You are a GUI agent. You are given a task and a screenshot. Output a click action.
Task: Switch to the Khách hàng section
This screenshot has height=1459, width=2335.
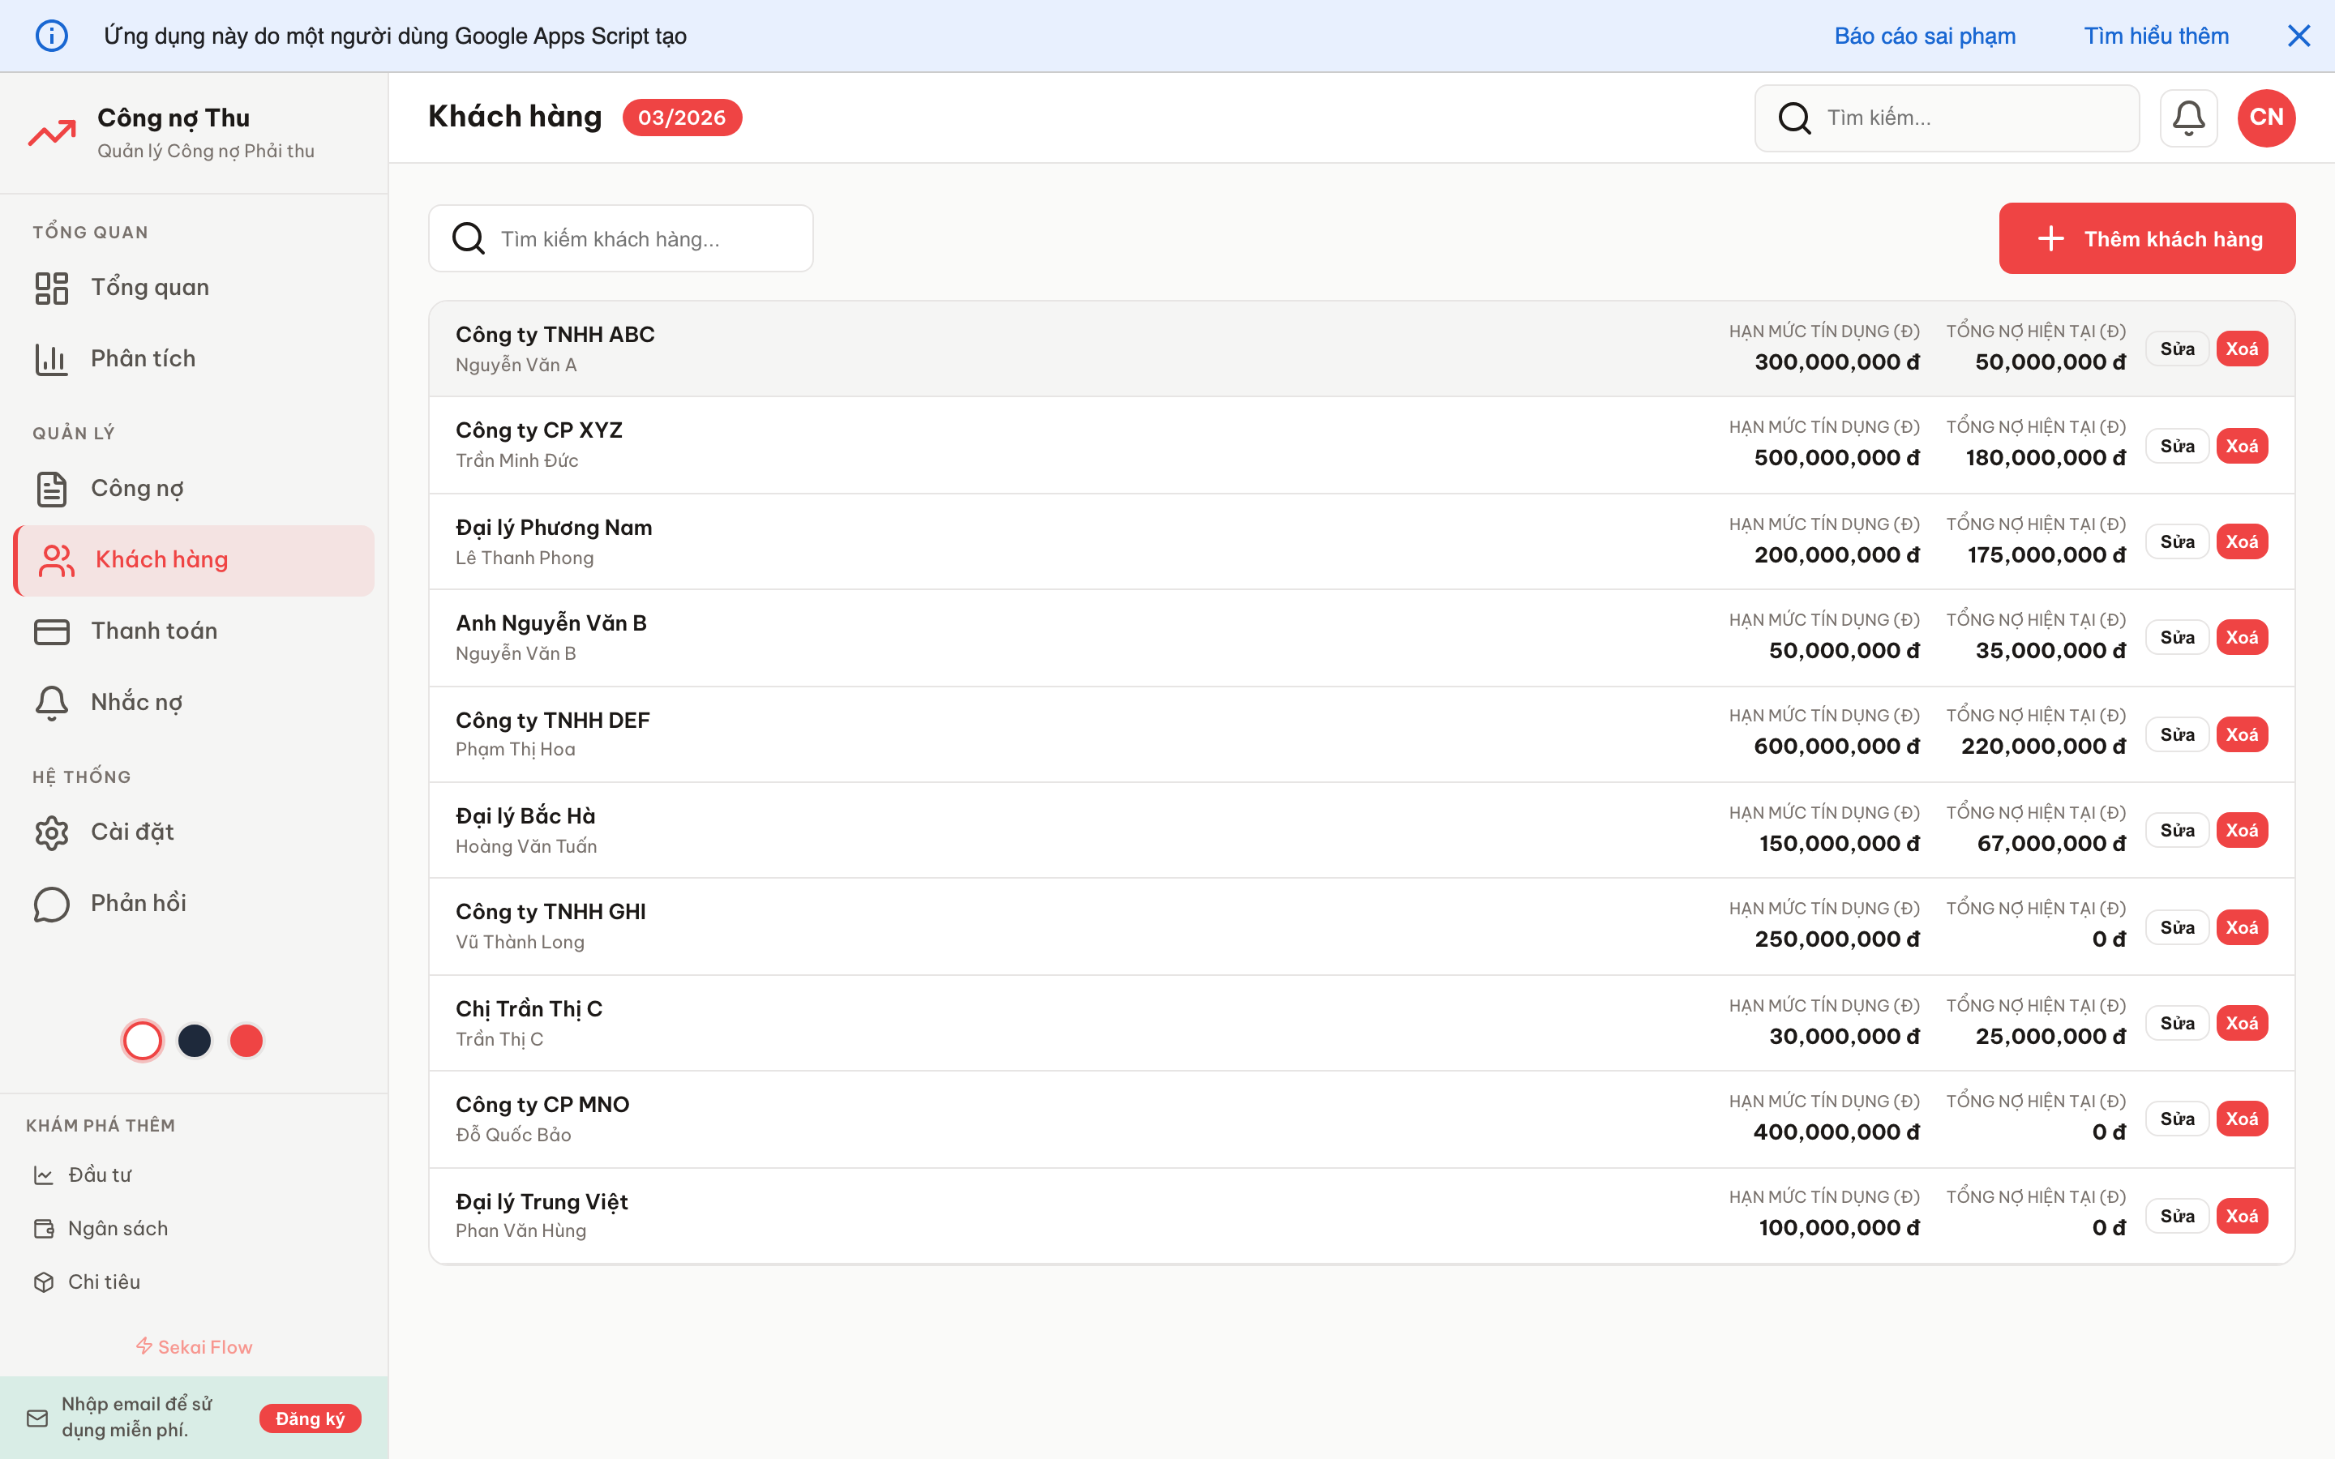161,559
